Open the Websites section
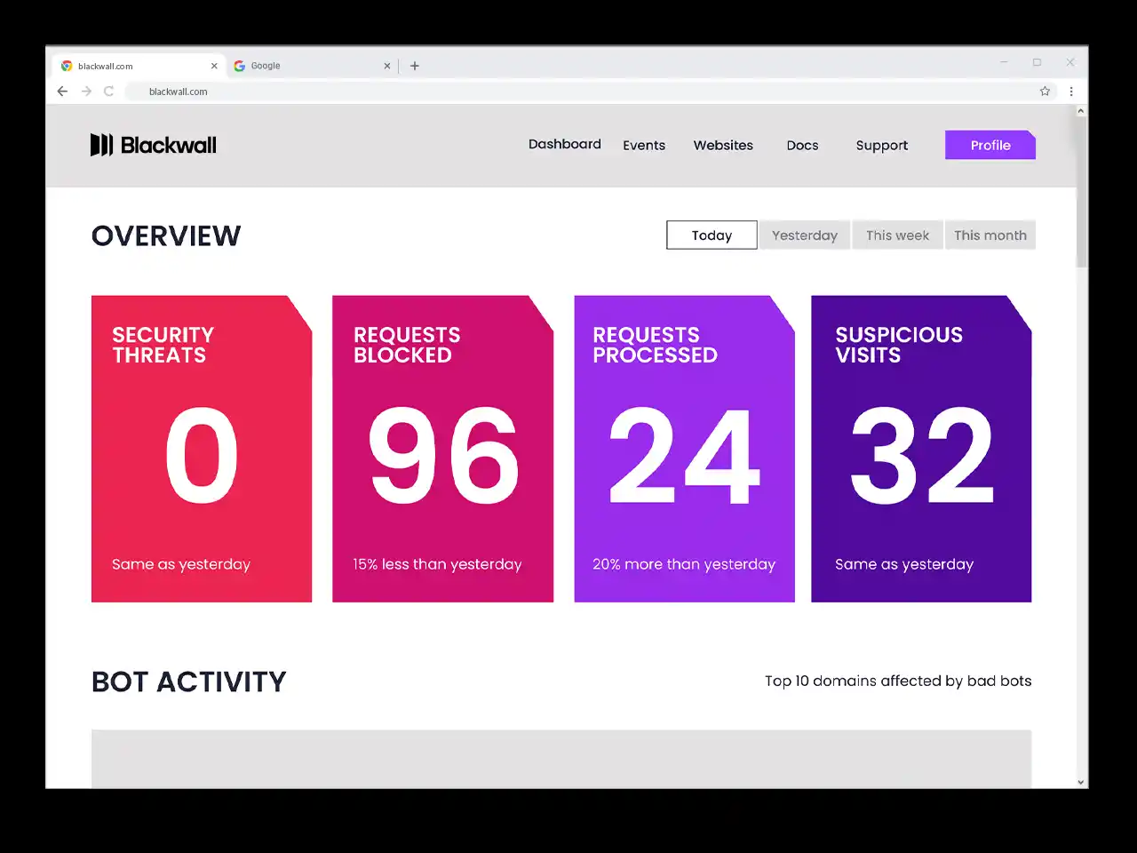Viewport: 1137px width, 853px height. (x=723, y=146)
